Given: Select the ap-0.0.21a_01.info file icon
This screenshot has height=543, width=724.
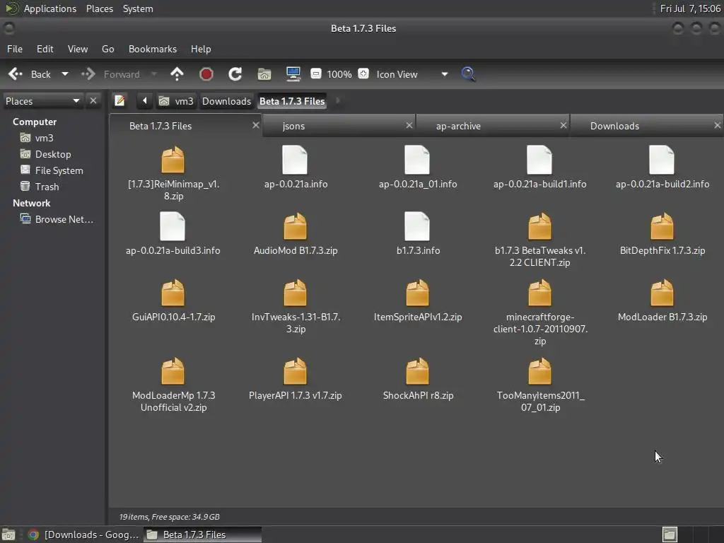Looking at the screenshot, I should click(417, 160).
